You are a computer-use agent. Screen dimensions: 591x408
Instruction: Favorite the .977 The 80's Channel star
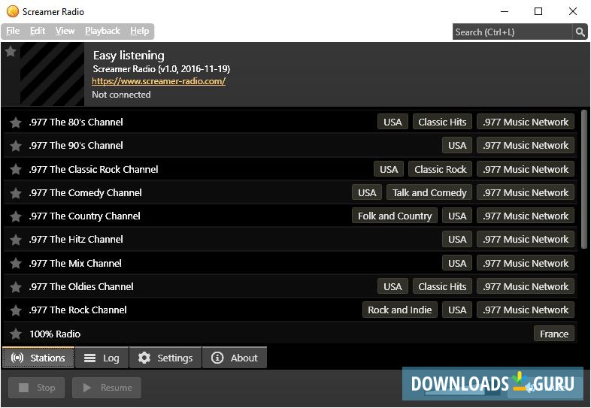[16, 122]
